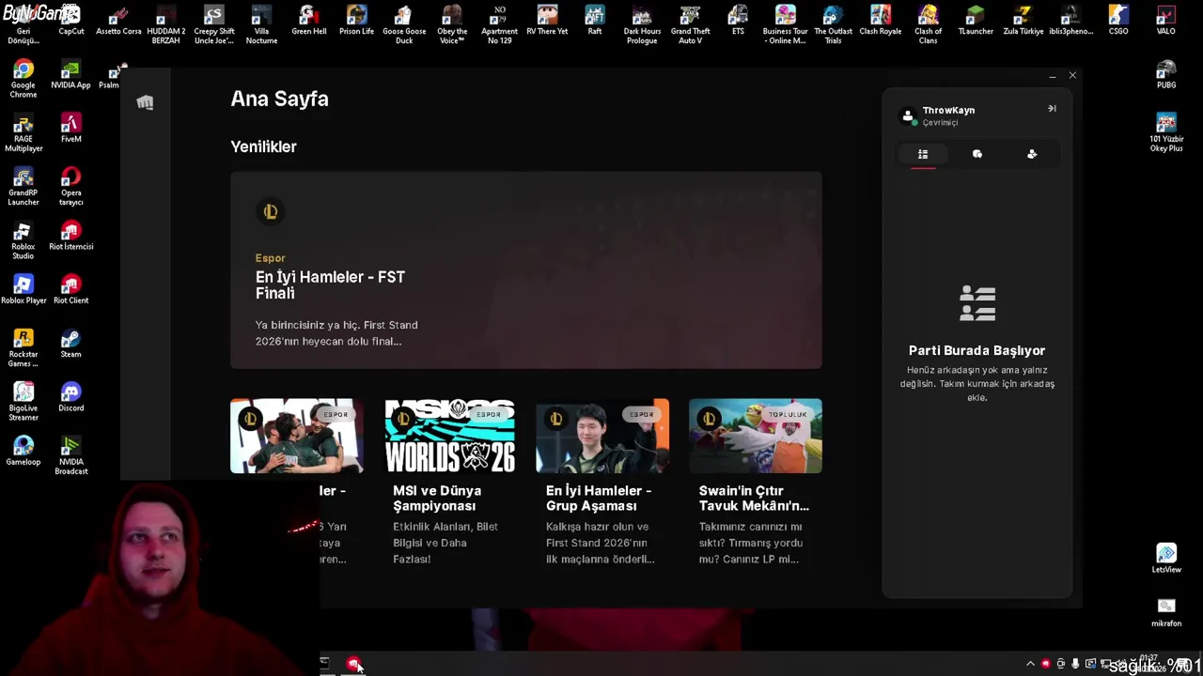Open NVIDIA Broadcast desktop icon

70,454
